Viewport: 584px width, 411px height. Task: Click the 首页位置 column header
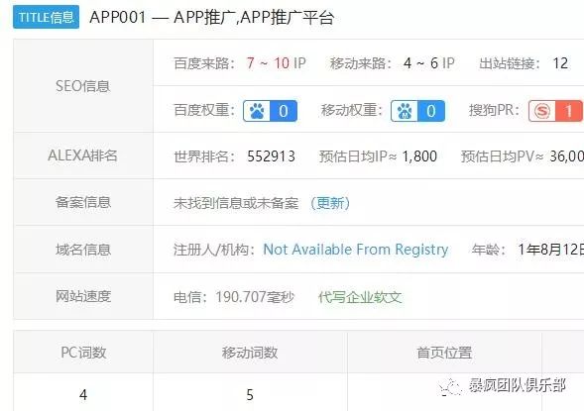click(x=444, y=353)
